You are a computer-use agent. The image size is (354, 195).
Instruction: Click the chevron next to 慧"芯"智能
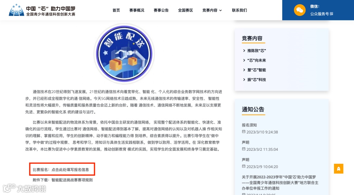(x=244, y=70)
